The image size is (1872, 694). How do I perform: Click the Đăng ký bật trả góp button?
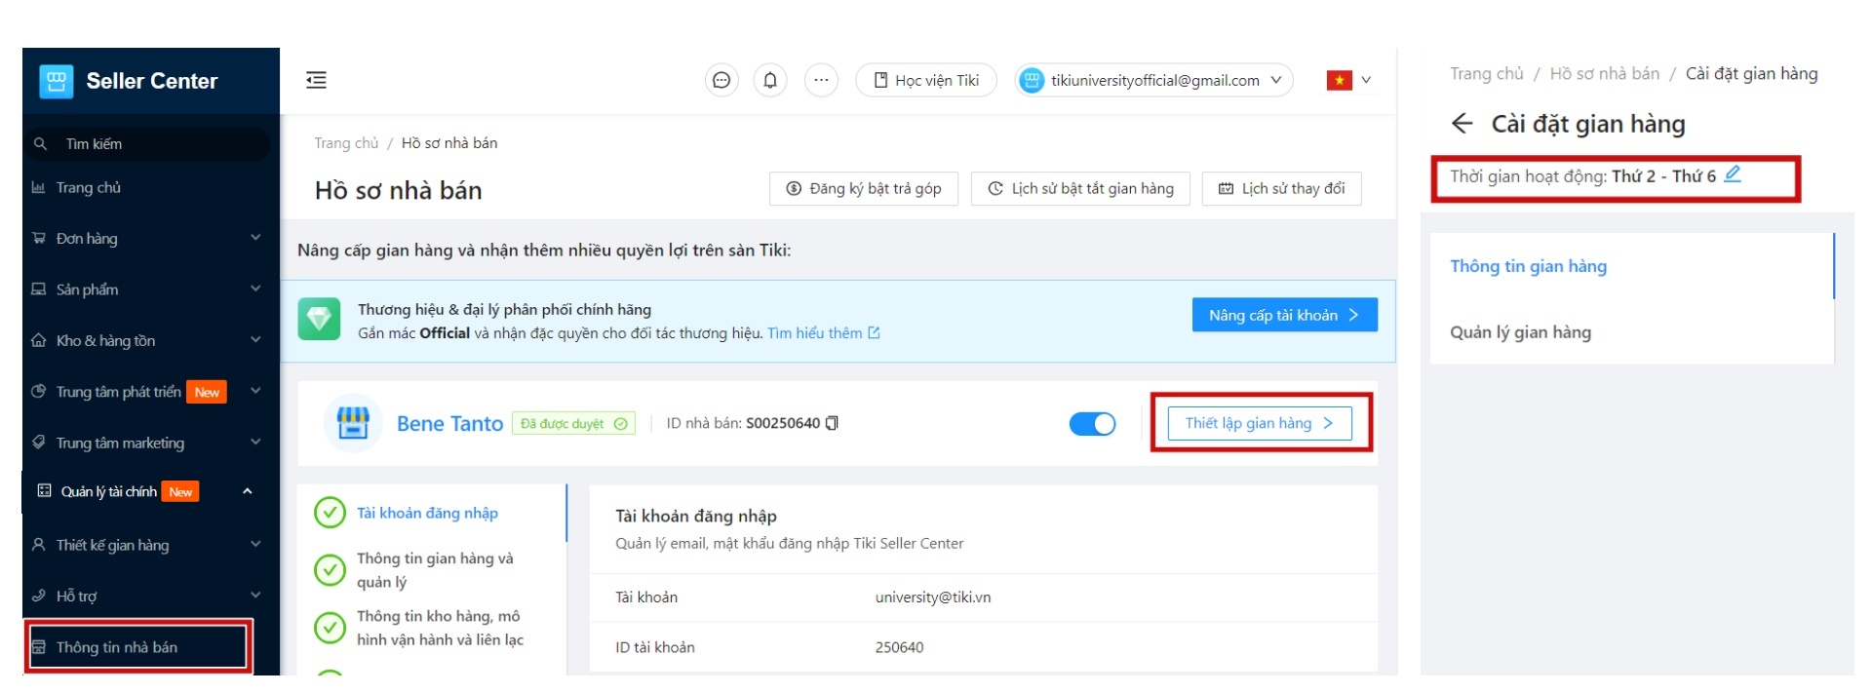864,188
